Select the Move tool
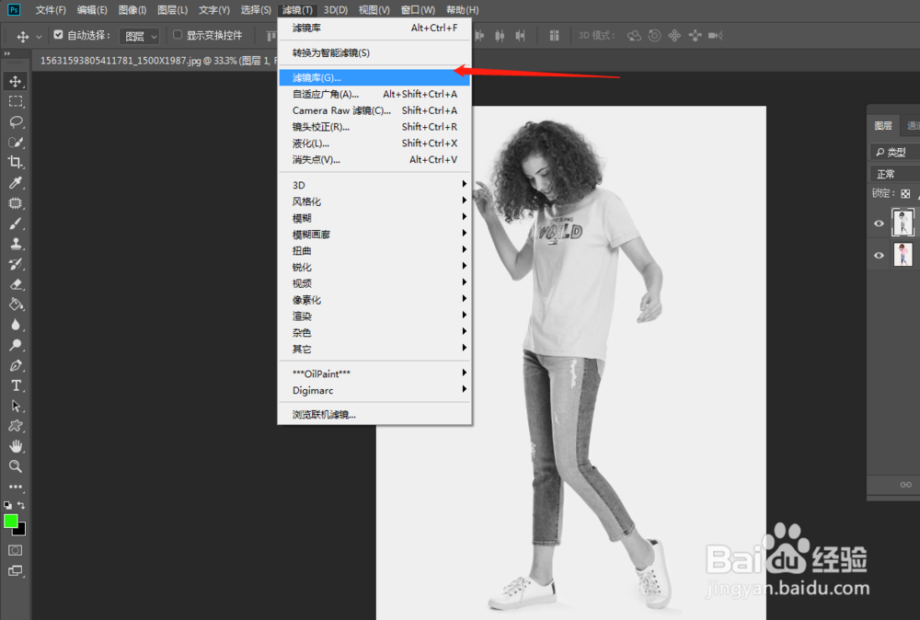Image resolution: width=920 pixels, height=620 pixels. click(15, 81)
